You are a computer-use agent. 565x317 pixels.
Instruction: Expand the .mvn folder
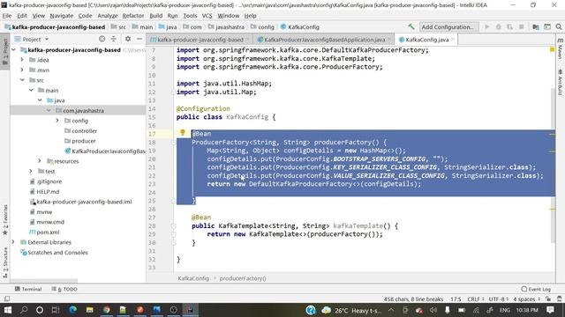click(22, 70)
